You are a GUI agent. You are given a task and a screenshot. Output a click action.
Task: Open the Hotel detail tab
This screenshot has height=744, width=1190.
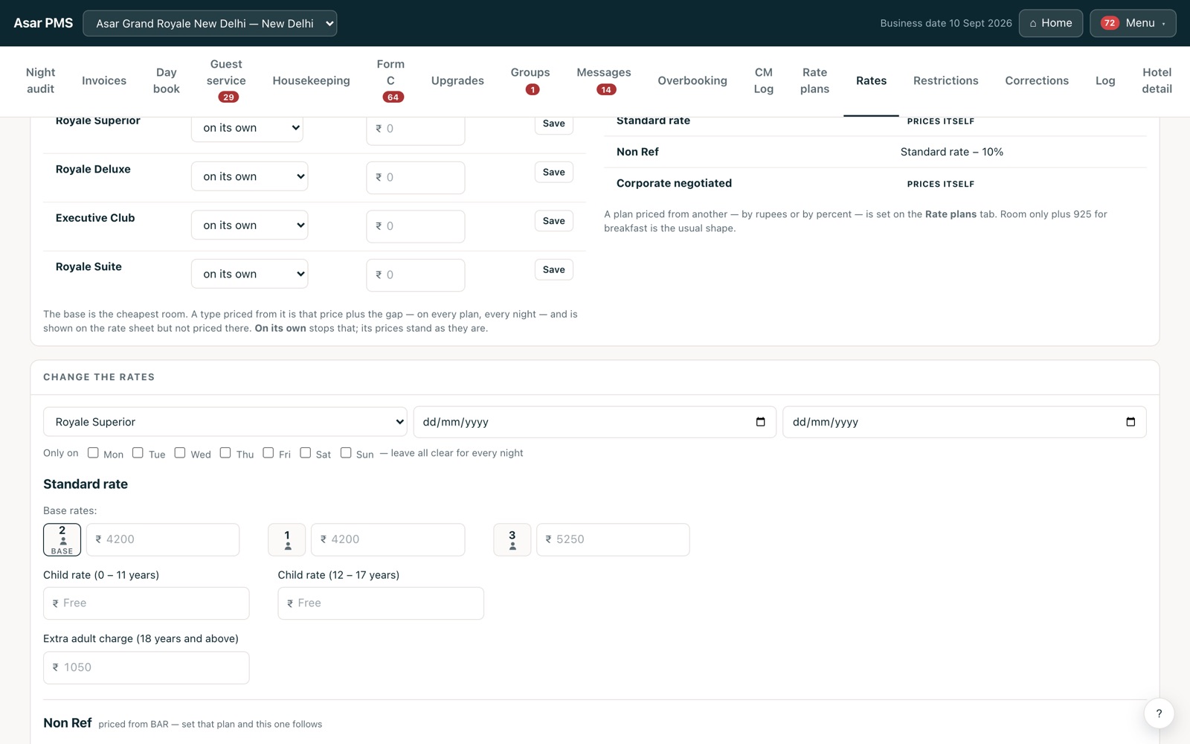tap(1157, 80)
